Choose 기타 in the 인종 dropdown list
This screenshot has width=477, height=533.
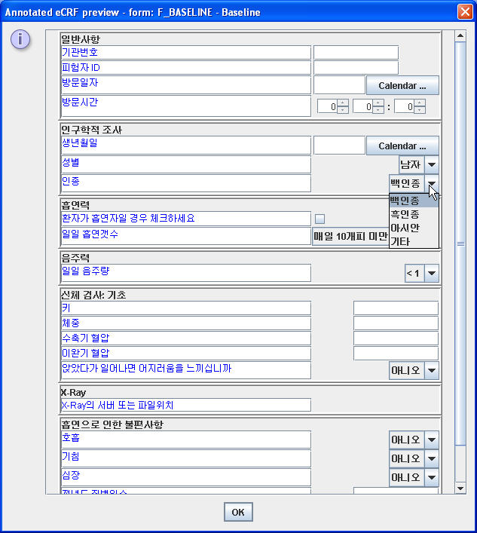400,241
